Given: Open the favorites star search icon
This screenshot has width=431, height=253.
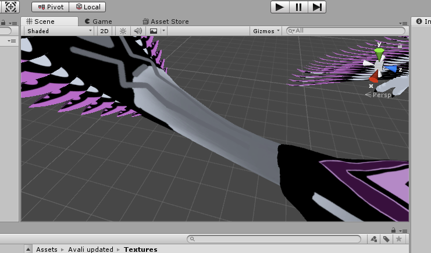Looking at the screenshot, I should click(x=399, y=239).
